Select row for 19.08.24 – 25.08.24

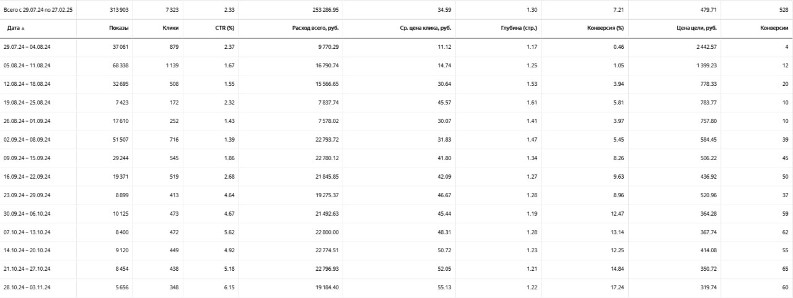[27, 103]
